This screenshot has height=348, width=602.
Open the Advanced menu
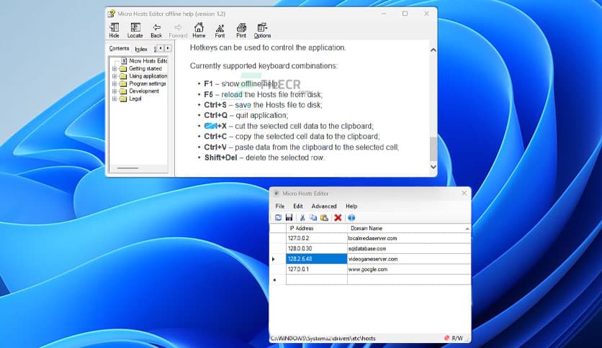[x=323, y=206]
